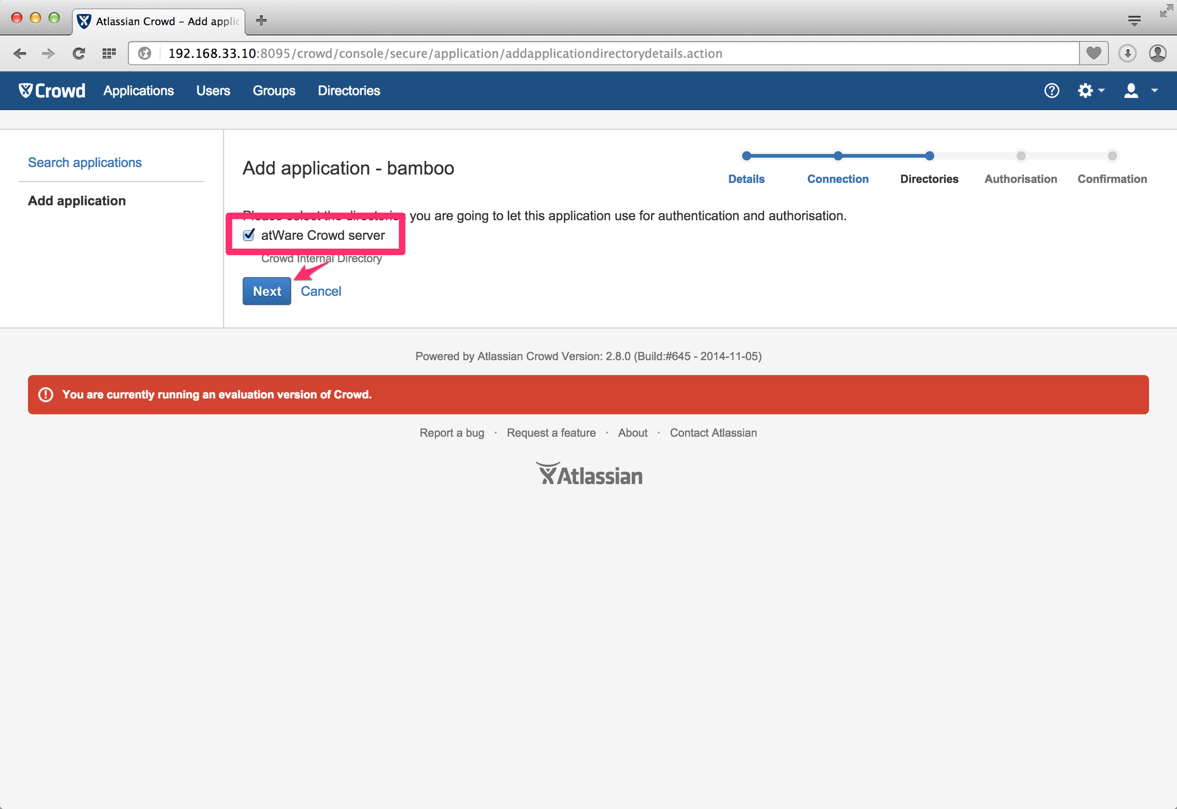Open downloads arrow icon in toolbar

pos(1127,53)
